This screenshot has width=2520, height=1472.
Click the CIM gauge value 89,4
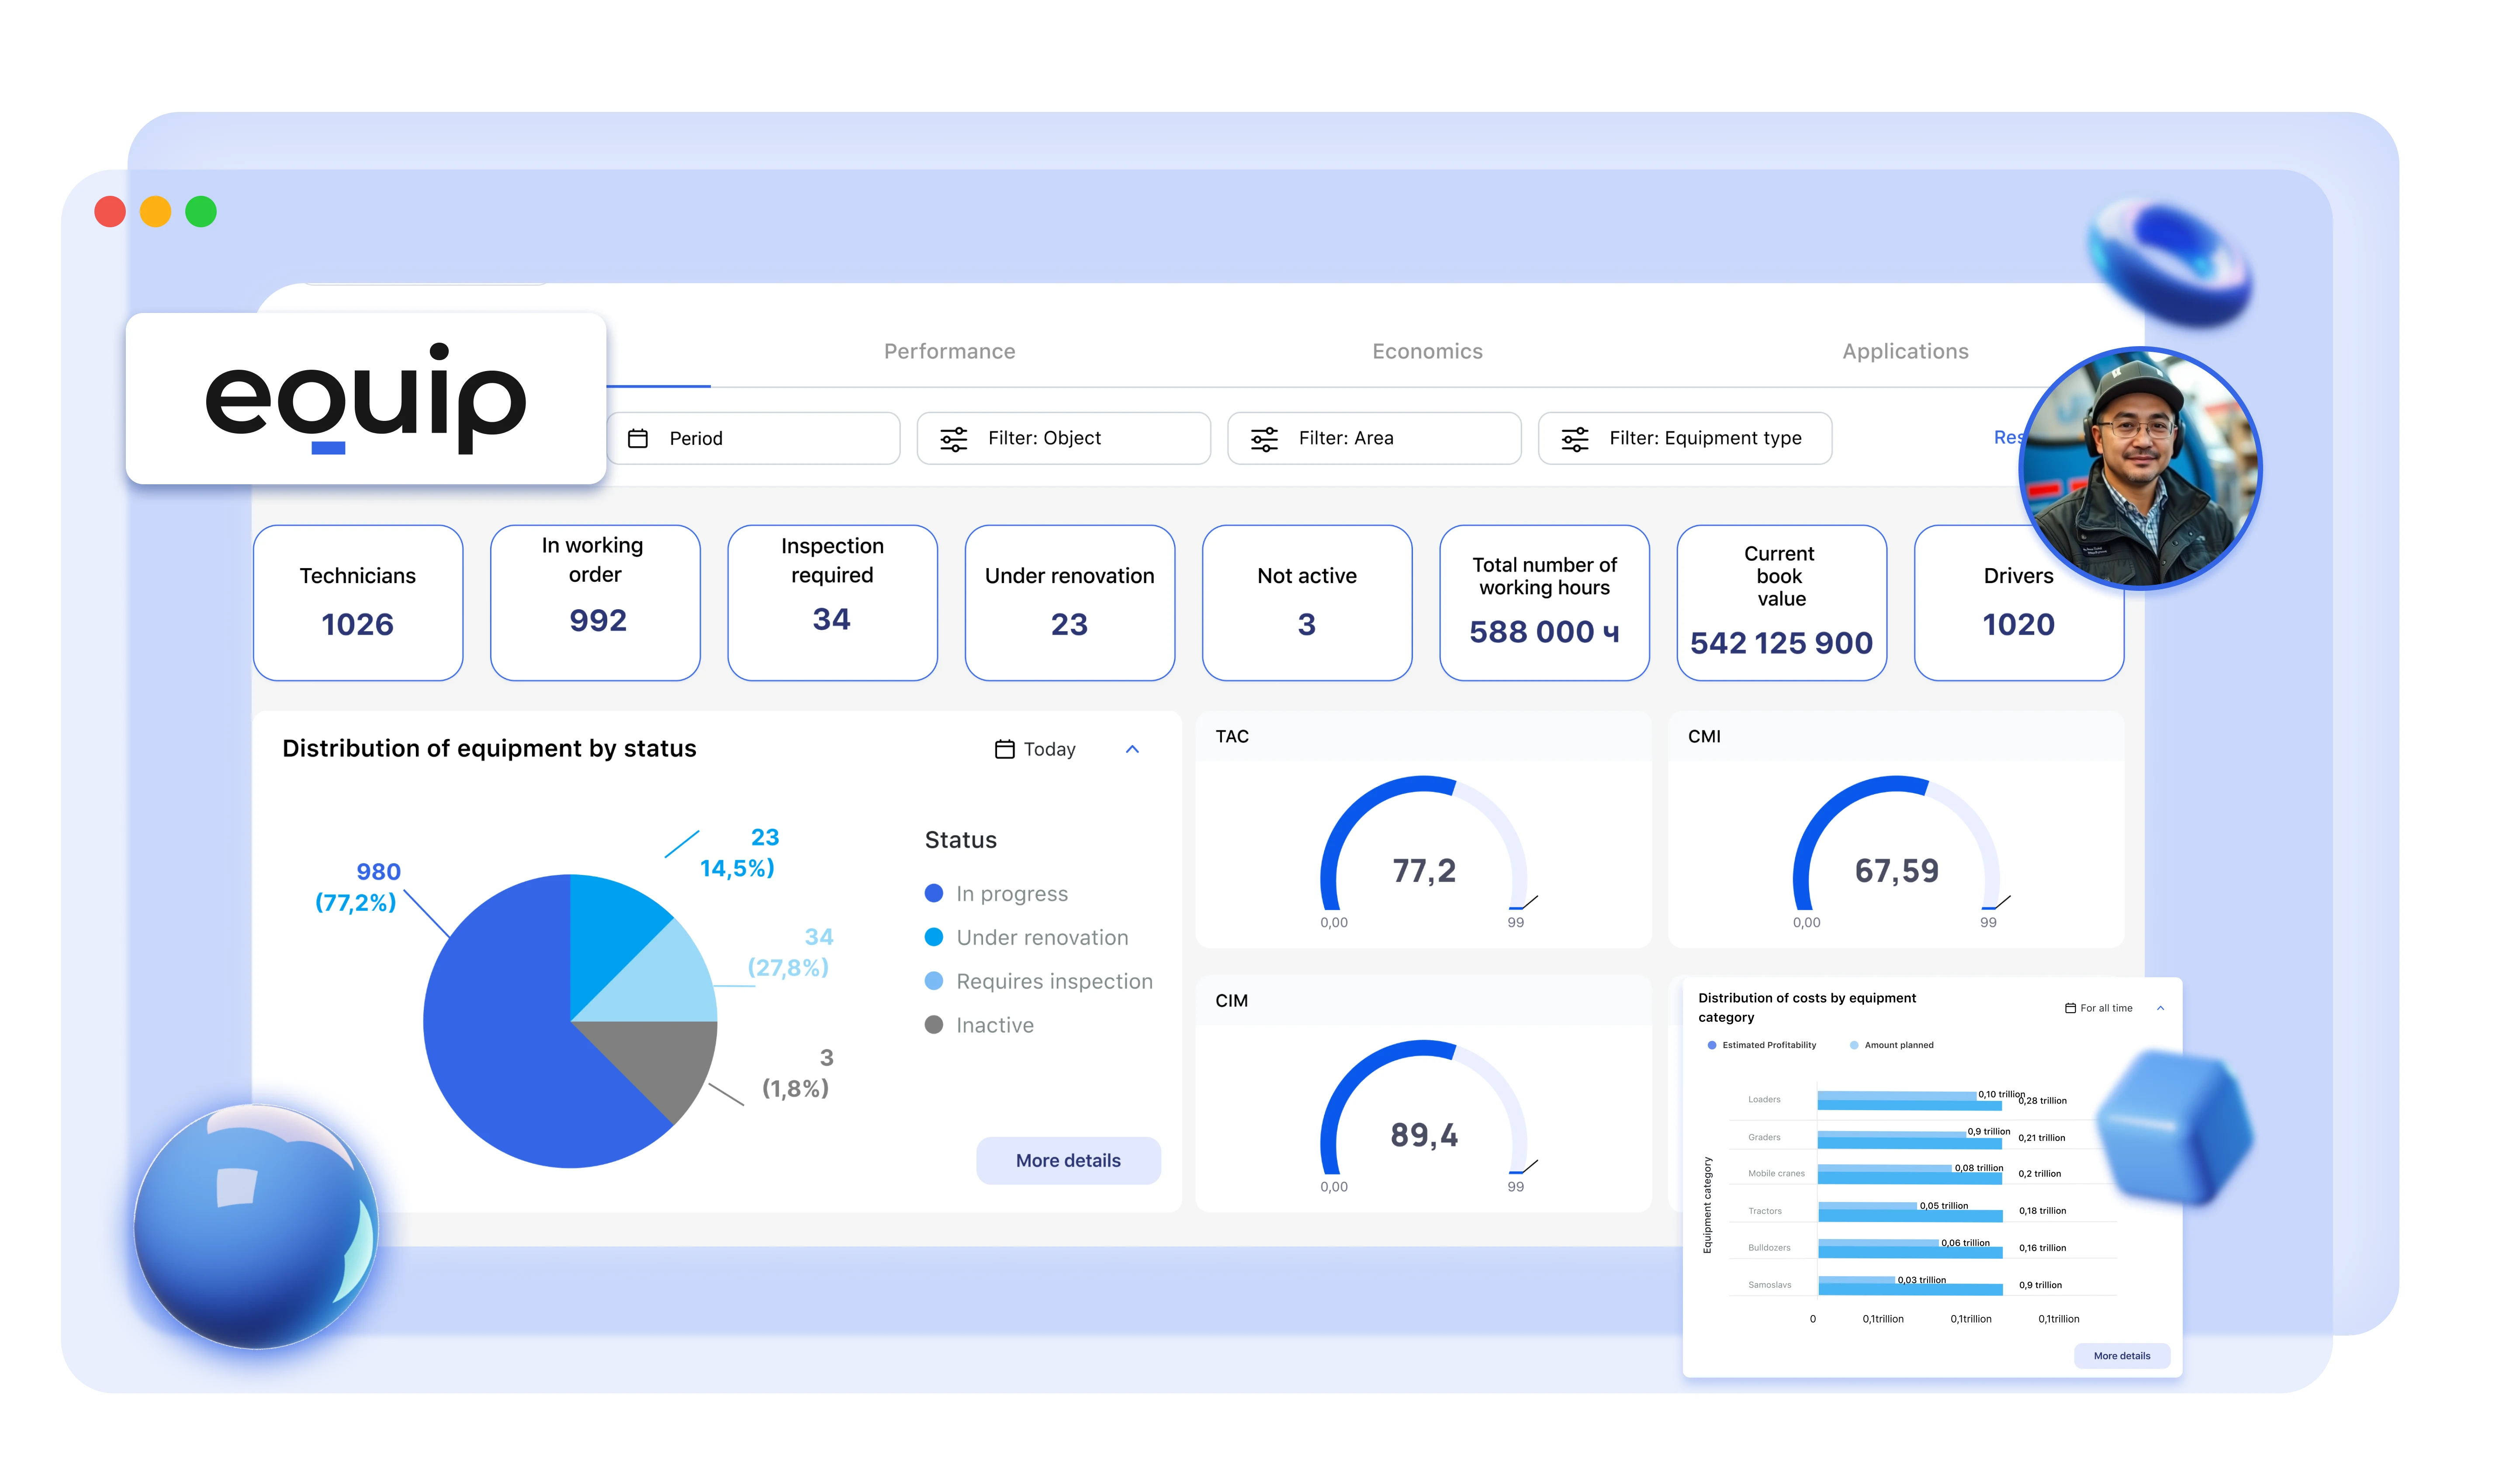point(1423,1135)
